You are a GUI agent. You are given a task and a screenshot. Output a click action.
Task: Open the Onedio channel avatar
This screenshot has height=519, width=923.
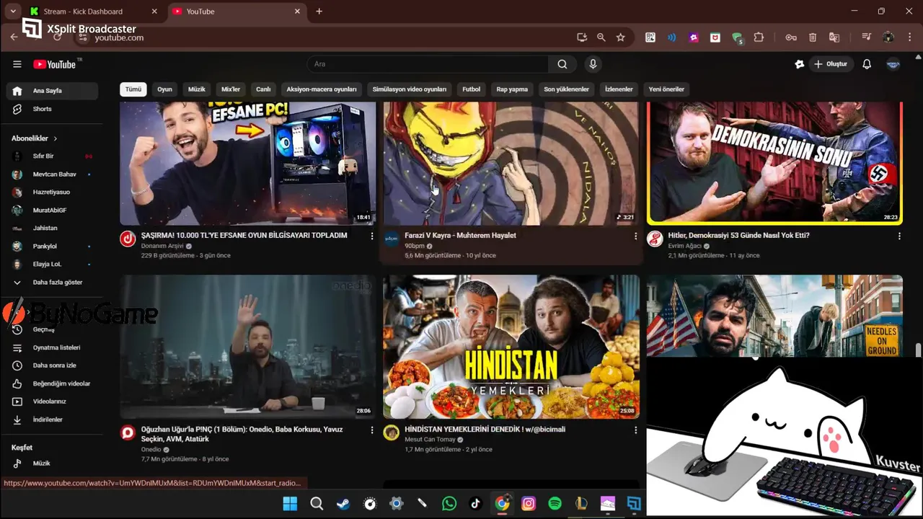point(128,432)
